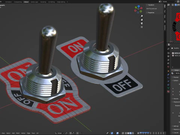
Task: Select solid viewport shading
Action: click(128, 133)
